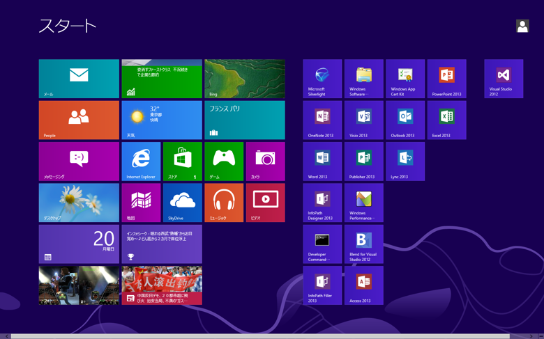544x339 pixels.
Task: Open the Maps (地図) tile
Action: coord(141,203)
